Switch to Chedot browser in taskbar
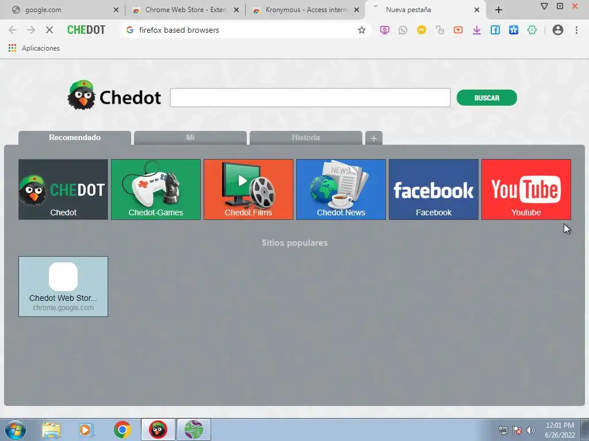The width and height of the screenshot is (589, 441). coord(158,430)
